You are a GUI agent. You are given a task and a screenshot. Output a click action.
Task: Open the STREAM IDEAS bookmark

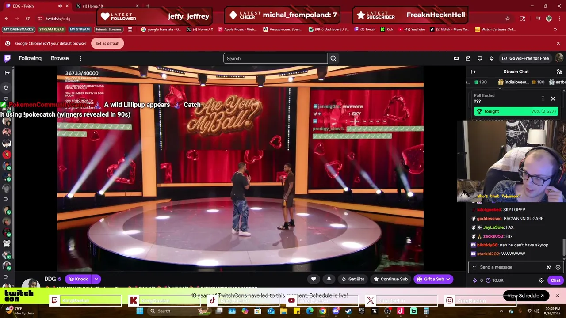[x=52, y=29]
